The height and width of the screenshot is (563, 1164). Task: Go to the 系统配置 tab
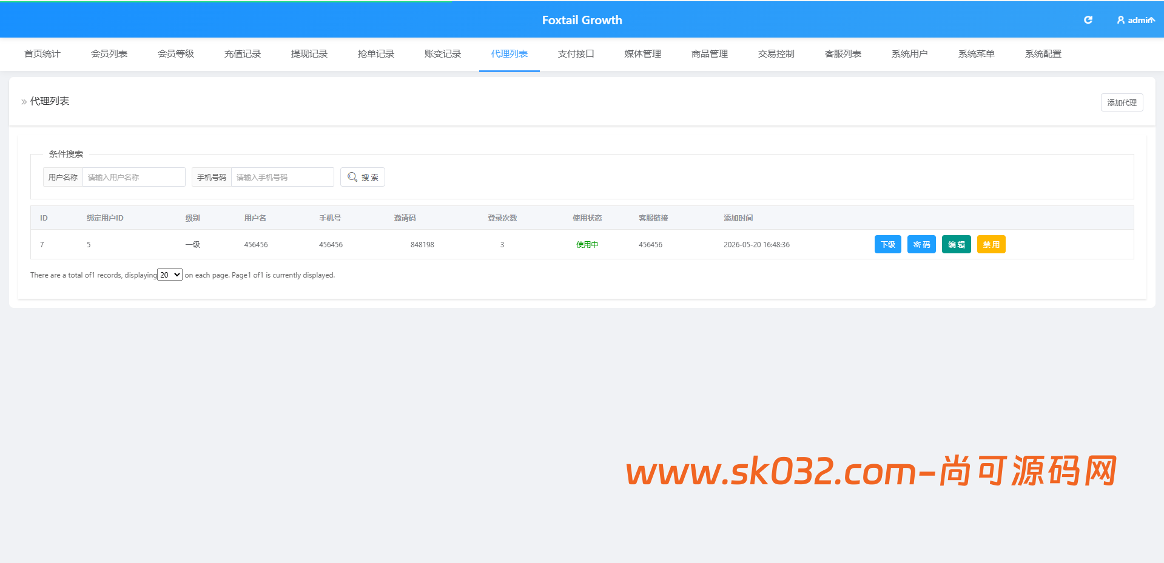click(1043, 54)
